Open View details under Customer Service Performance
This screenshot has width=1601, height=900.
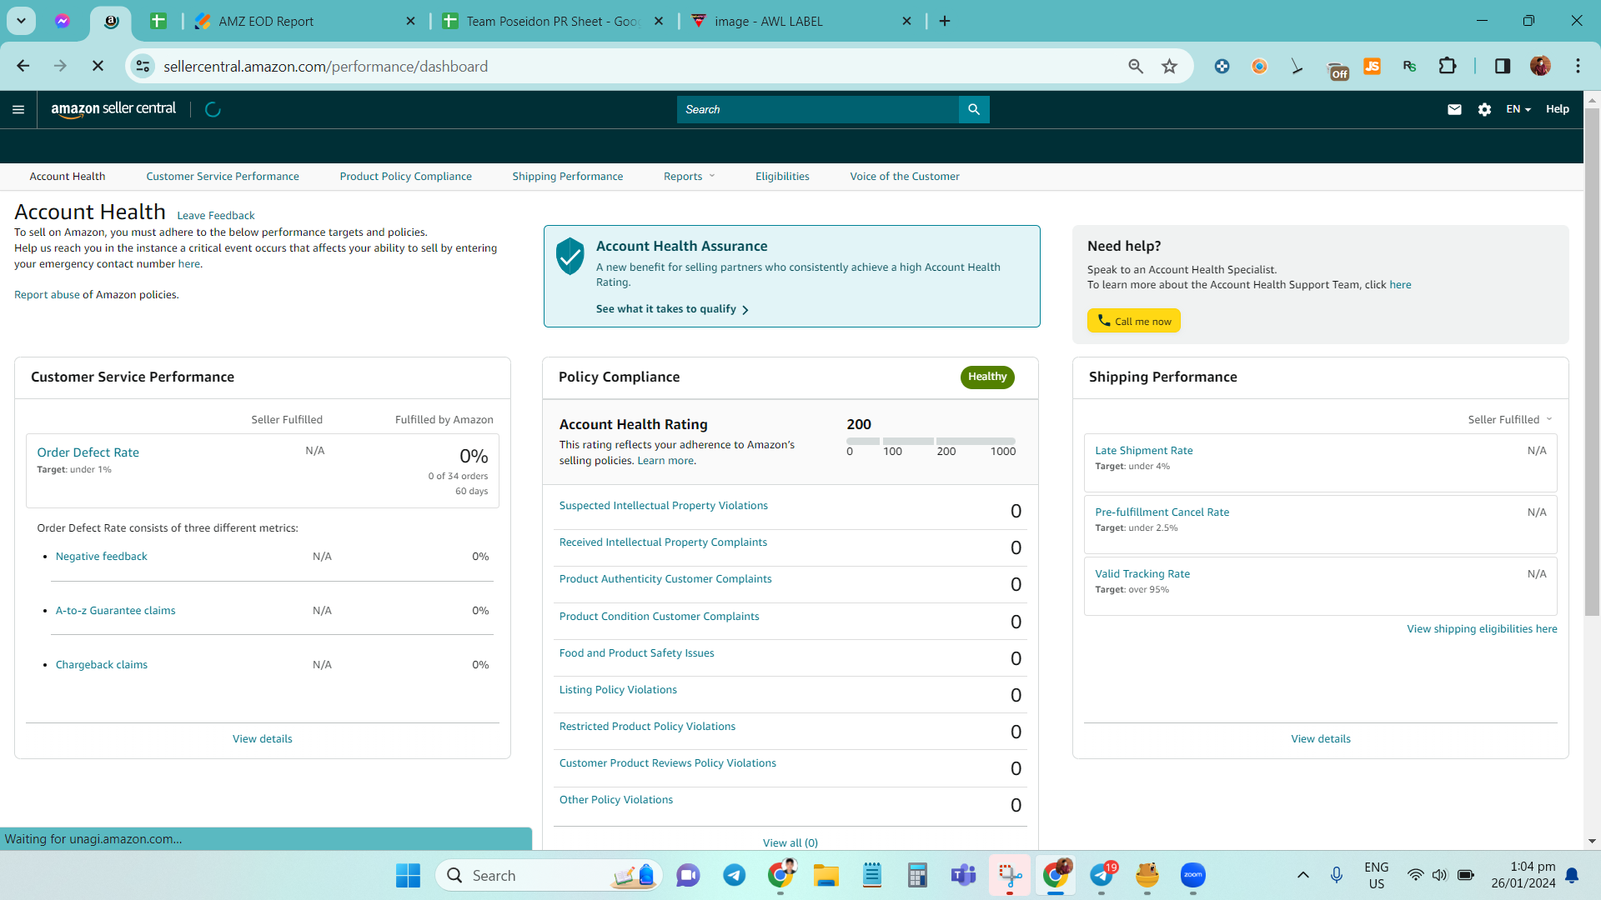(263, 738)
